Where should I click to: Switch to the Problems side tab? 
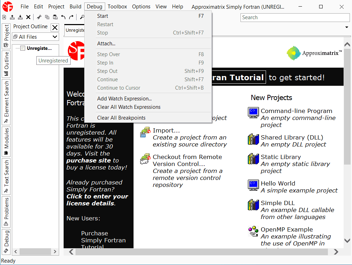click(x=6, y=212)
